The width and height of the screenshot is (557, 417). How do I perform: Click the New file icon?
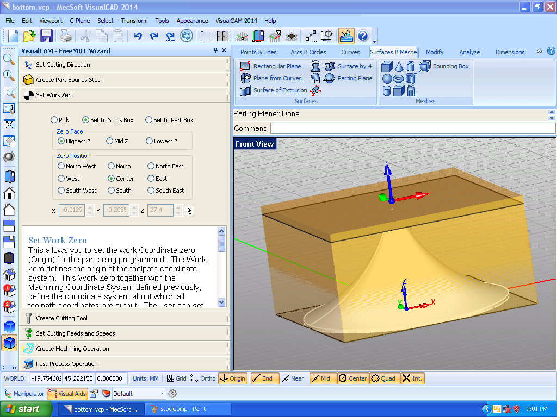point(13,36)
